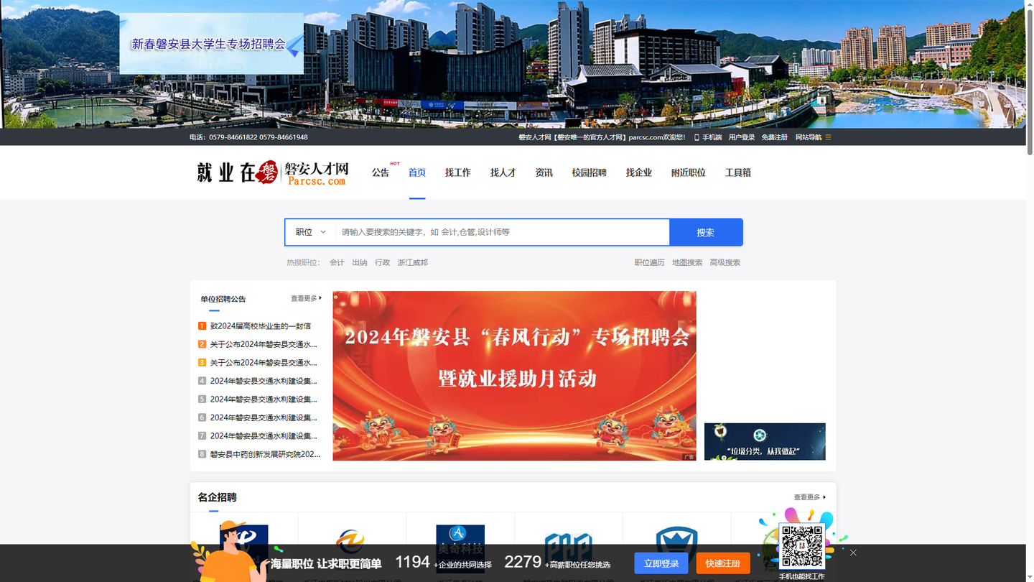Click the QR code for mobile job search
The height and width of the screenshot is (582, 1034).
click(802, 547)
